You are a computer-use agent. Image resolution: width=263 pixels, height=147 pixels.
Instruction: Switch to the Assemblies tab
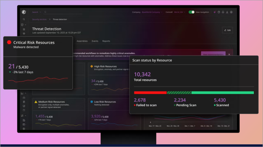pos(82,41)
